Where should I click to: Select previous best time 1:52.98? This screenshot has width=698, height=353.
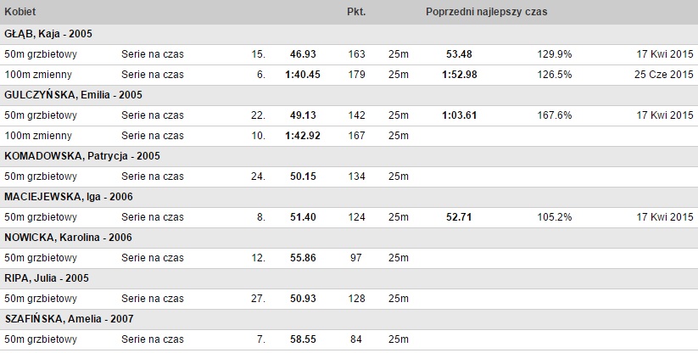tap(460, 75)
